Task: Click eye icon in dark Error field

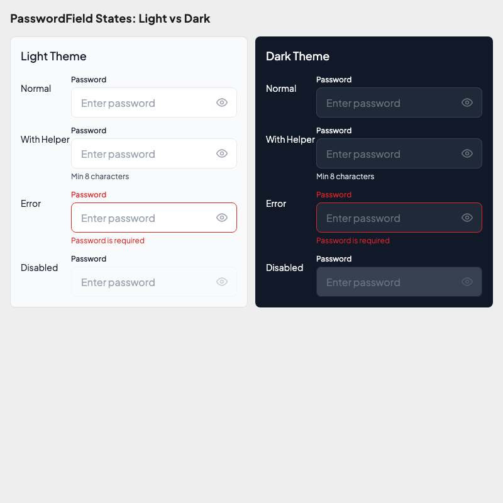Action: (x=467, y=218)
